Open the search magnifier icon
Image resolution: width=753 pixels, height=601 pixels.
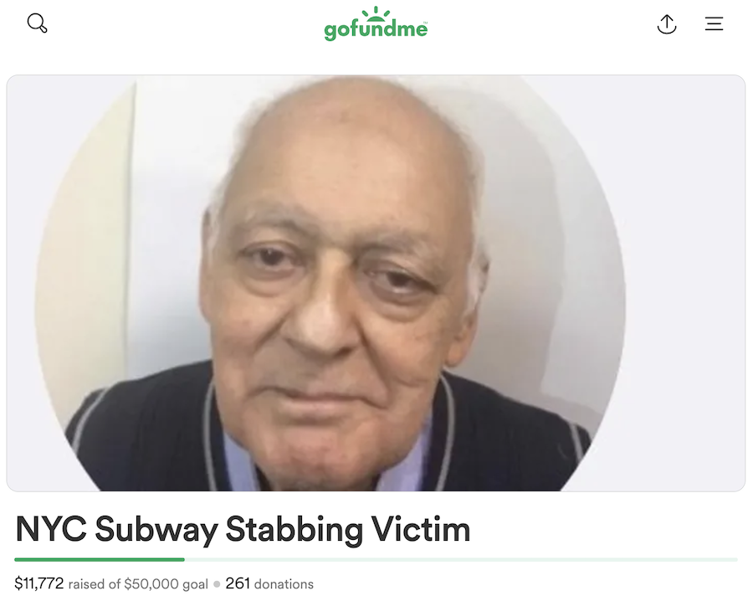click(x=37, y=23)
